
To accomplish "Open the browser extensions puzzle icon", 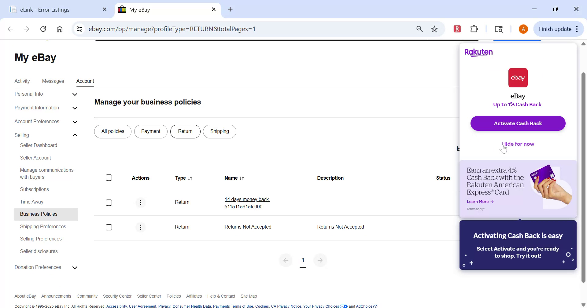I will (x=474, y=29).
